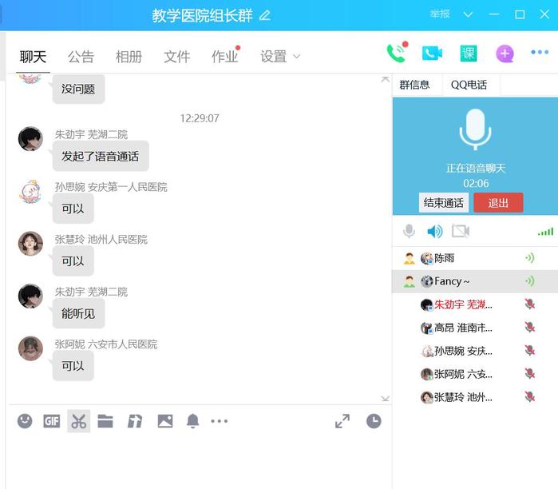Switch to the 聊天 tab
This screenshot has height=489, width=558.
tap(33, 57)
